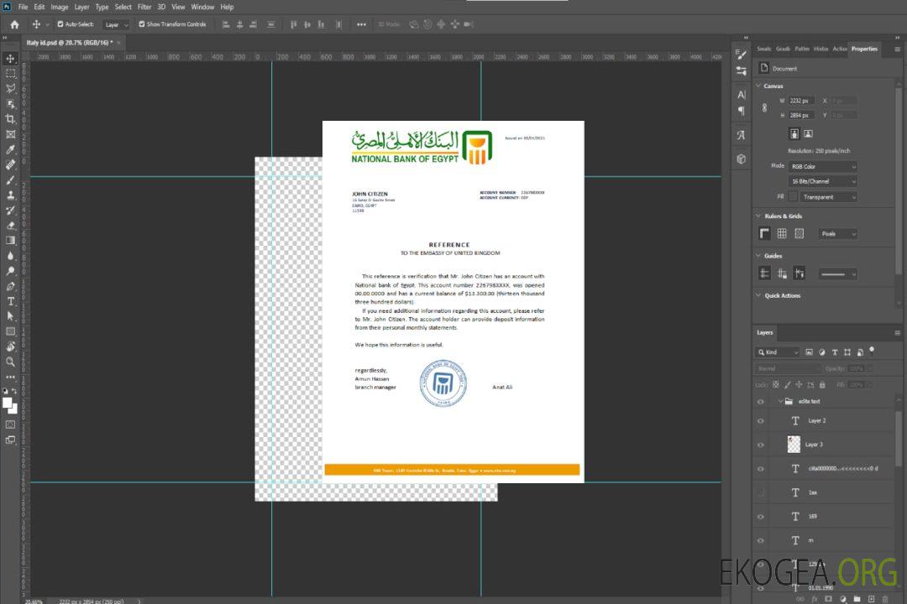Select the Move tool in the toolbox
The width and height of the screenshot is (907, 604).
click(x=11, y=59)
